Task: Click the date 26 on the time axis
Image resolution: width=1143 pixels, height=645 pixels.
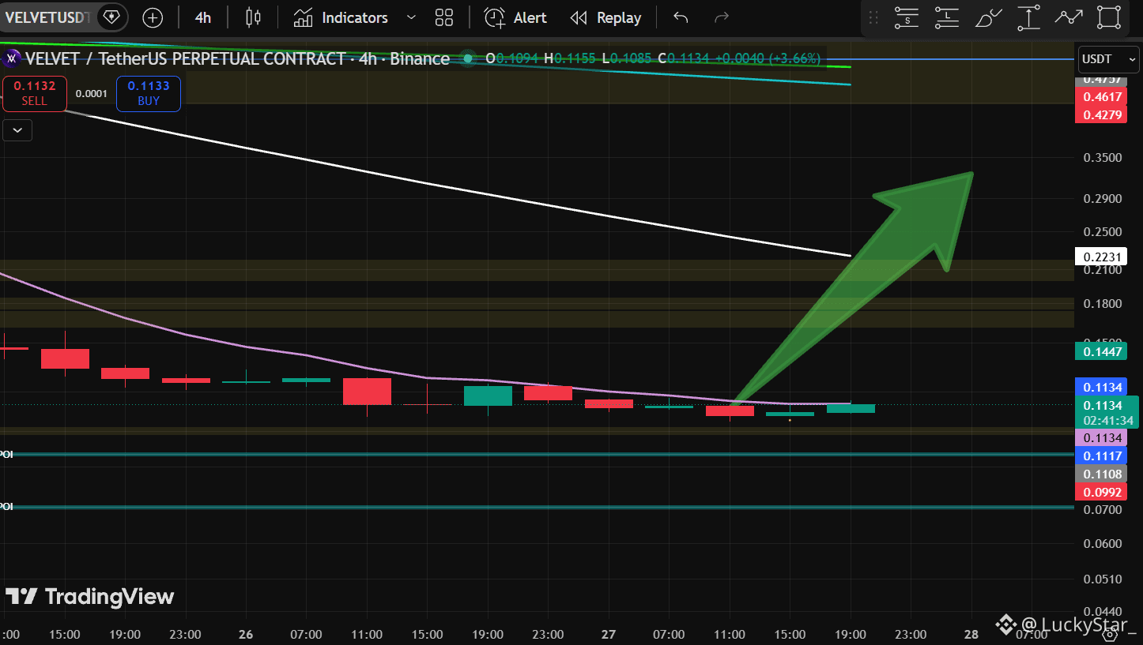Action: coord(246,634)
